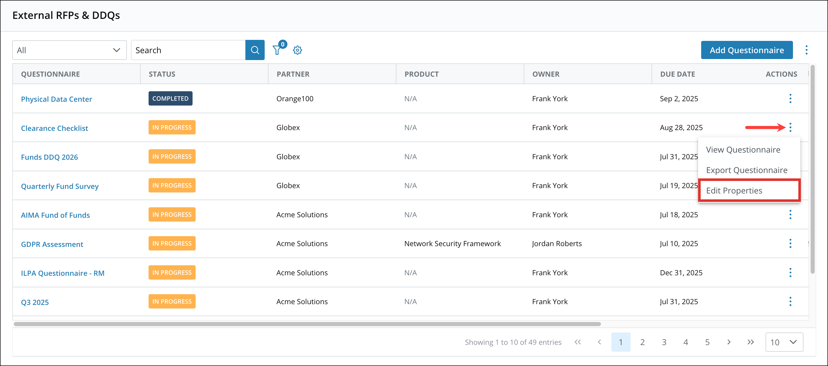
Task: Open the filter icon with zero badge
Action: [277, 50]
